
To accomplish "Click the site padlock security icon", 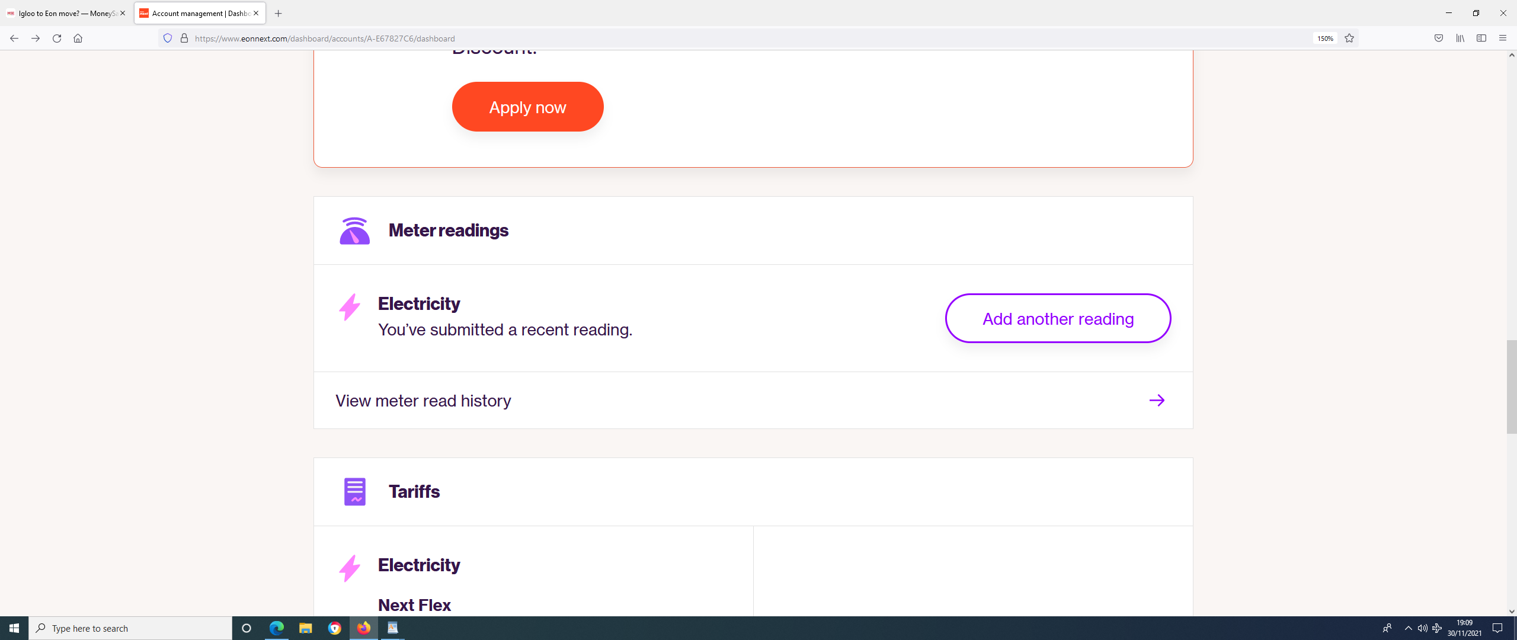I will (184, 39).
